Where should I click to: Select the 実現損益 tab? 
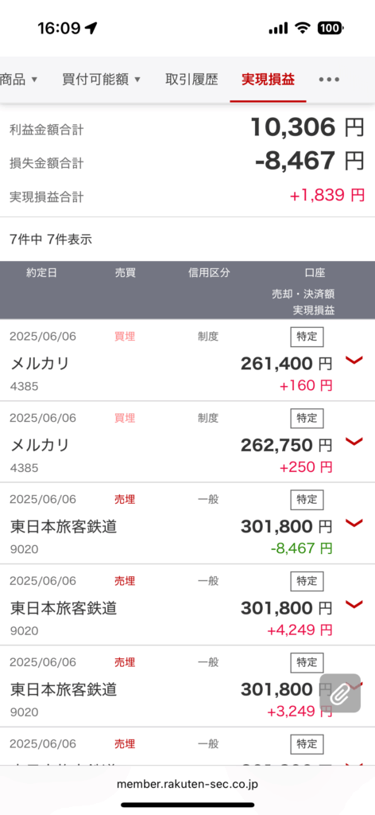point(269,80)
